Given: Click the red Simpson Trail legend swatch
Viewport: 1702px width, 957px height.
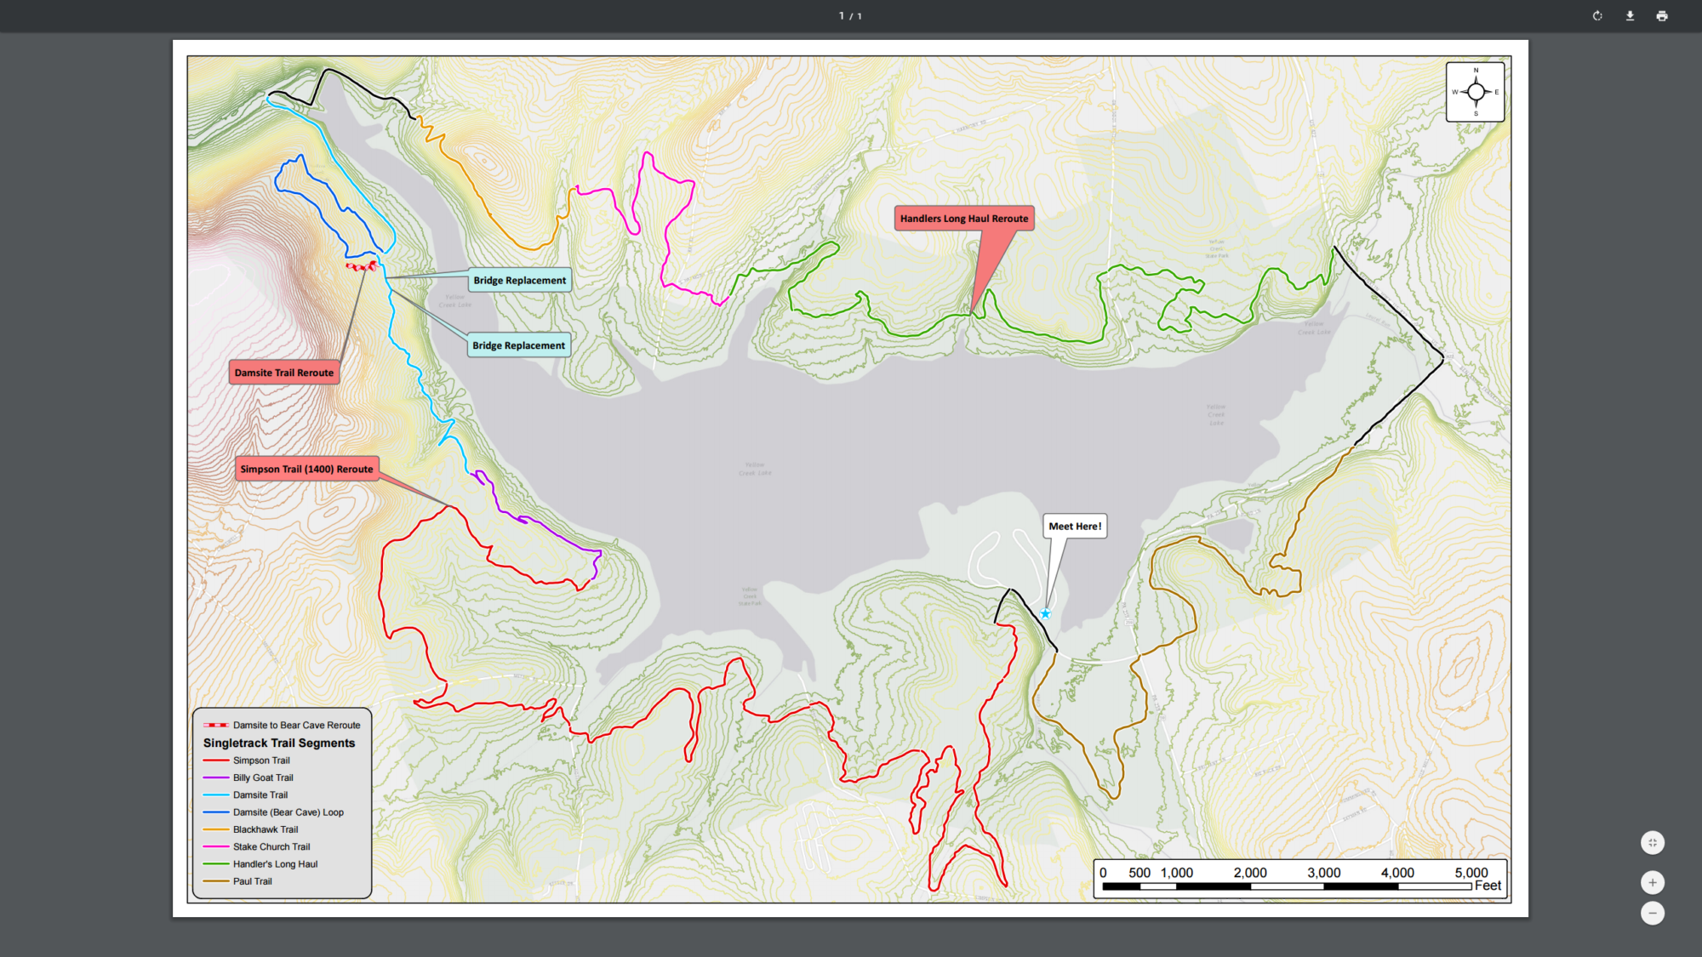Looking at the screenshot, I should click(x=216, y=760).
